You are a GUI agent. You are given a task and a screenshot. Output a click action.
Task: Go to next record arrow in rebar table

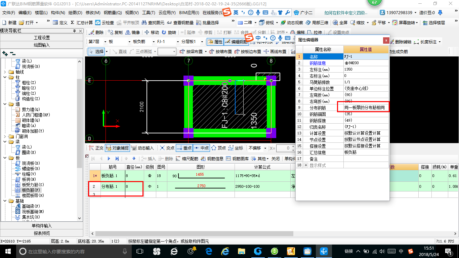[109, 159]
